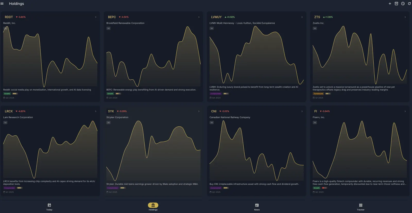412x213 pixels.
Task: Click the Q2 2025 calendar icon on SYK
Action: pyautogui.click(x=107, y=192)
